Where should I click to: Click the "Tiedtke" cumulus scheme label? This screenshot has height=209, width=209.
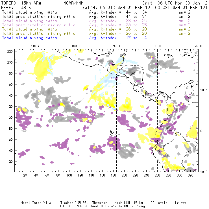[67, 203]
